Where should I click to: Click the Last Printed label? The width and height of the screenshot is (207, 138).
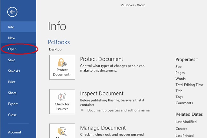point(185,135)
